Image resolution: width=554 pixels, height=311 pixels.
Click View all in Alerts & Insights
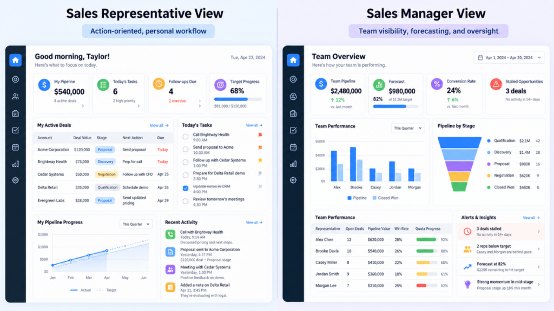pyautogui.click(x=531, y=218)
